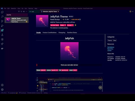Open the gear icon beside Uninstall button
Image resolution: width=135 pixels, height=101 pixels.
click(75, 25)
